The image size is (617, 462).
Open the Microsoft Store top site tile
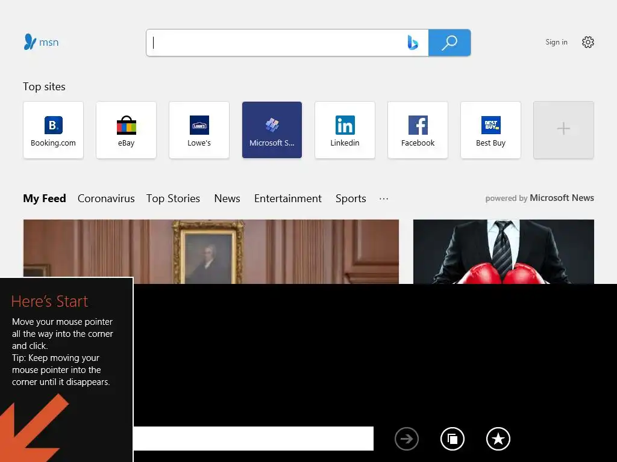pyautogui.click(x=272, y=130)
